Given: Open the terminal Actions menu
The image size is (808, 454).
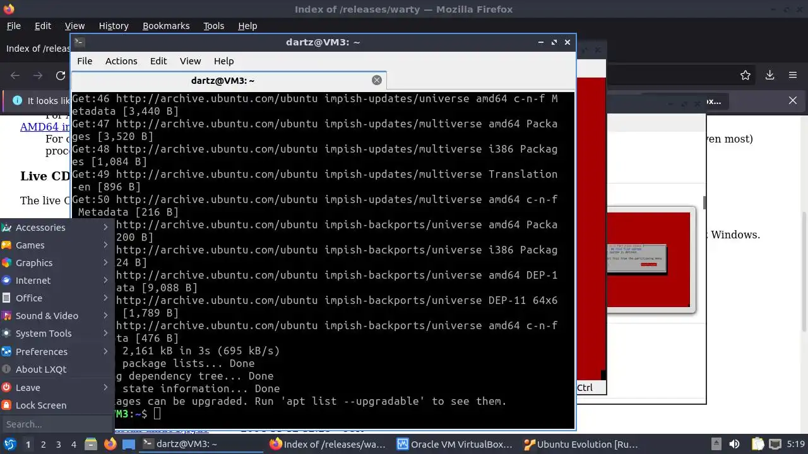Looking at the screenshot, I should [x=121, y=61].
